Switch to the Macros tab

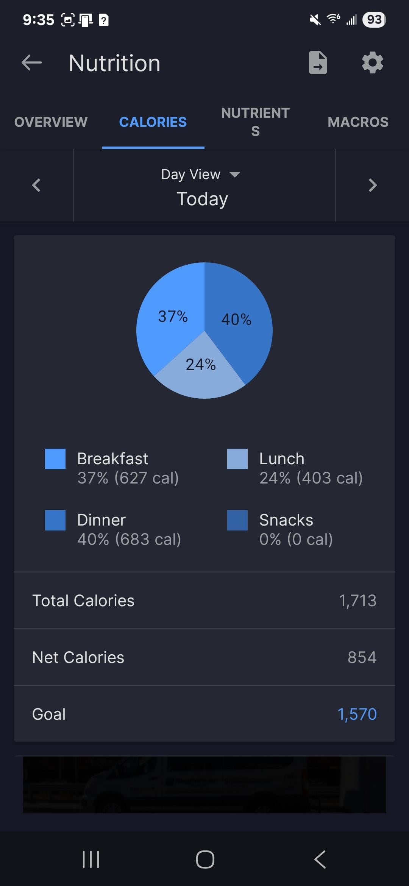click(358, 122)
